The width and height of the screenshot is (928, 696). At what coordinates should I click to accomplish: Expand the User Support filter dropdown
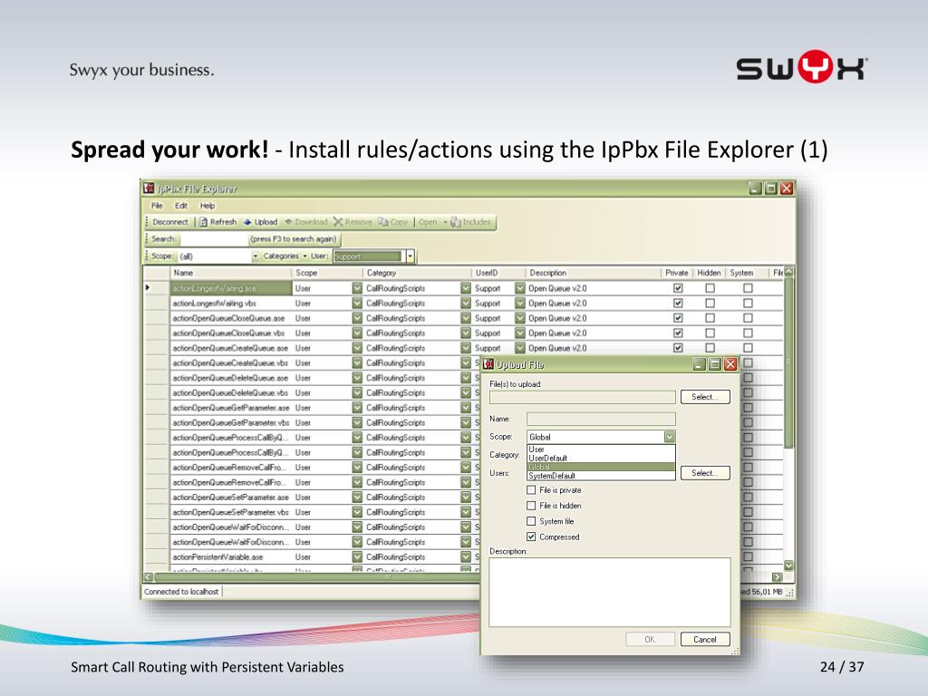410,256
